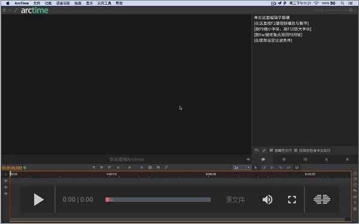Toggle the 仅保留包含中文的行 checkbox

pos(296,151)
